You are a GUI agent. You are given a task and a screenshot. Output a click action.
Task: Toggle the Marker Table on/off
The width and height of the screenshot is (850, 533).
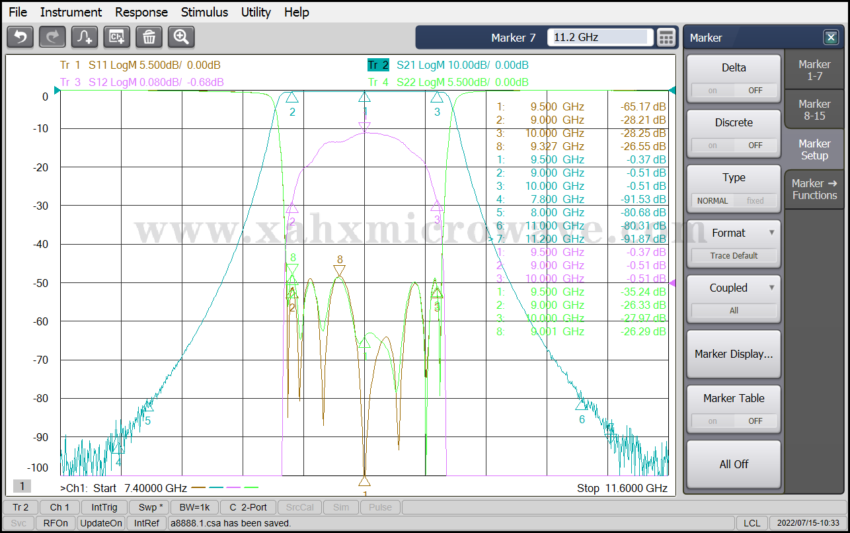pos(734,409)
